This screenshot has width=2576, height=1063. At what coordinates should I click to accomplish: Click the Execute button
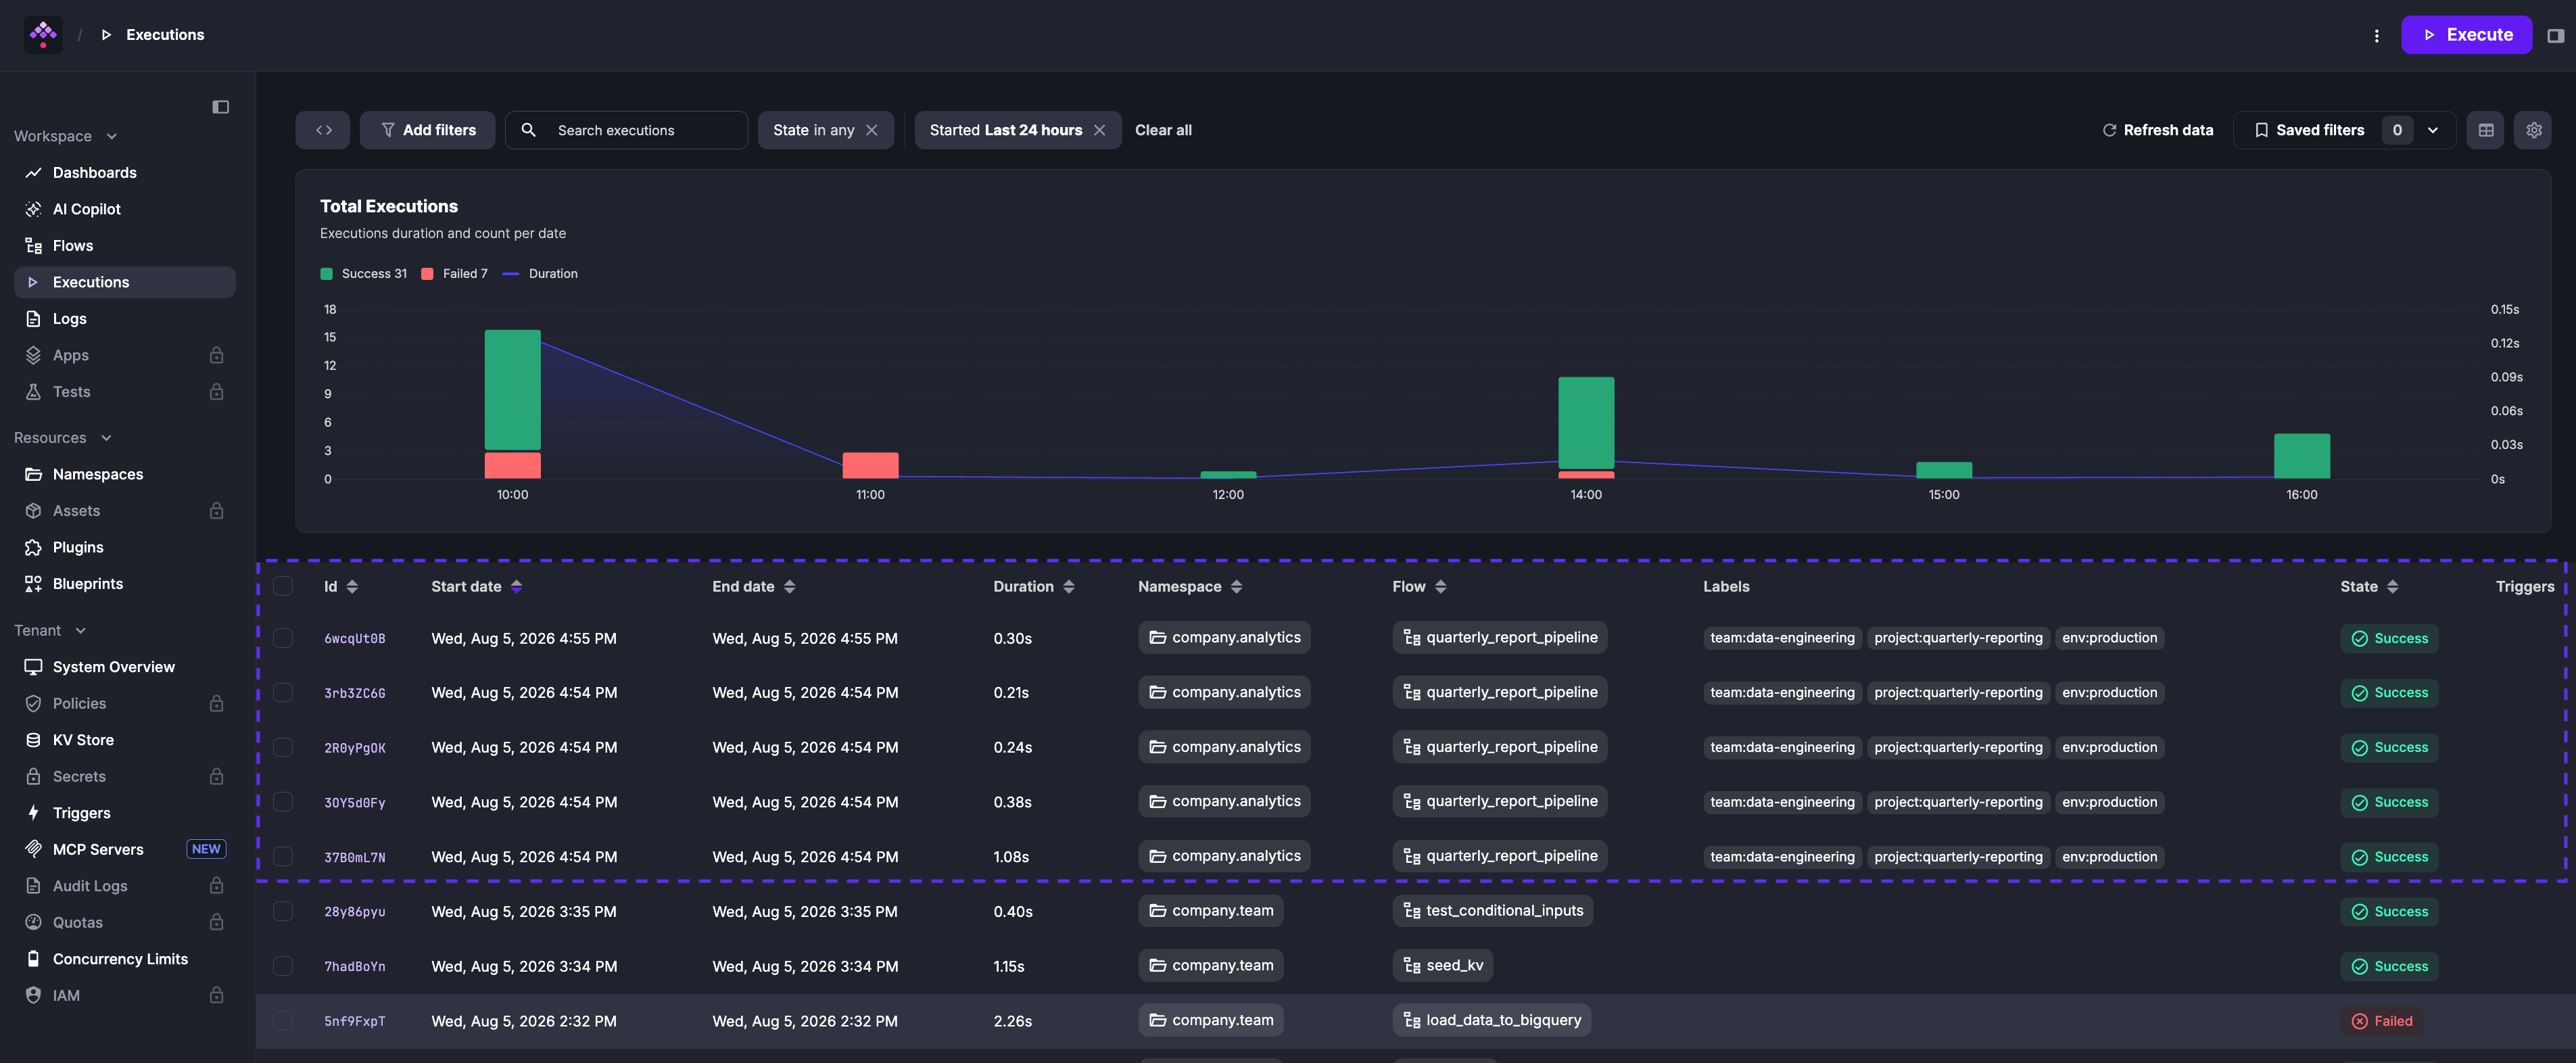click(2466, 35)
